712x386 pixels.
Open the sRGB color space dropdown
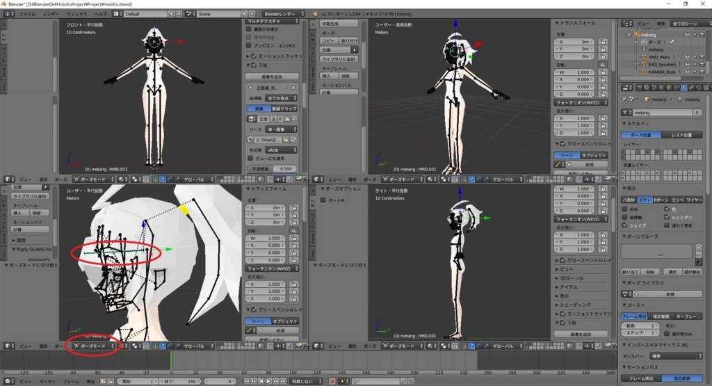(x=282, y=150)
